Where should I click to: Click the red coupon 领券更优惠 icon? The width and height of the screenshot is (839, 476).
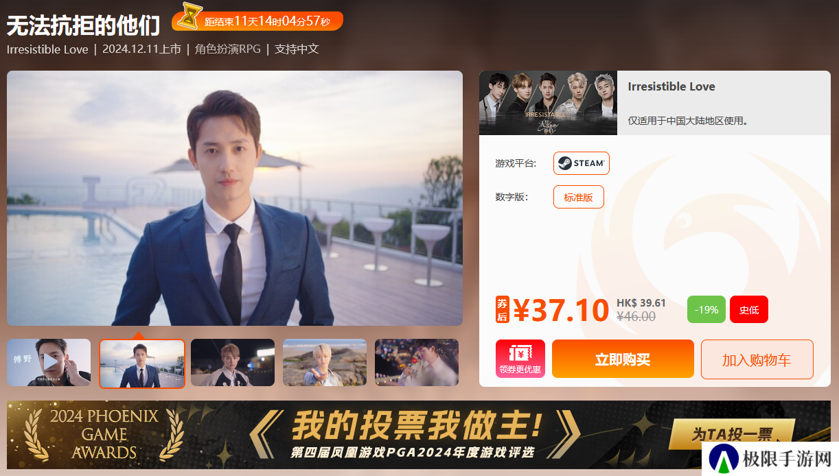click(x=520, y=359)
